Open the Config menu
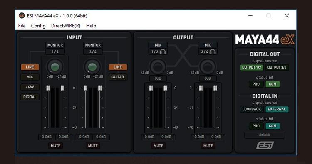 click(x=38, y=26)
